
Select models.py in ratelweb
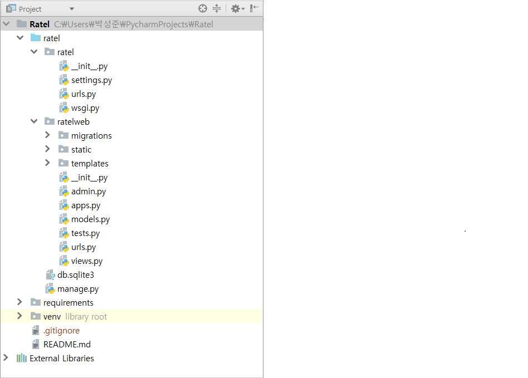point(90,219)
